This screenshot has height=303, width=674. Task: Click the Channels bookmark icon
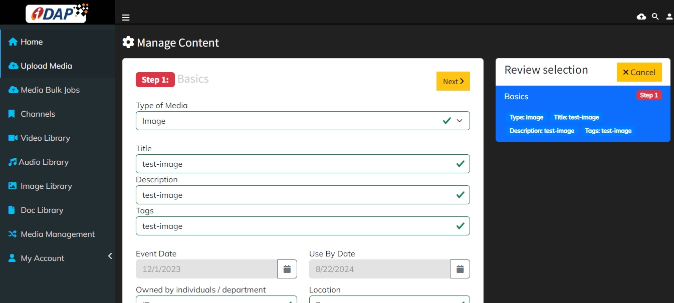click(x=12, y=114)
